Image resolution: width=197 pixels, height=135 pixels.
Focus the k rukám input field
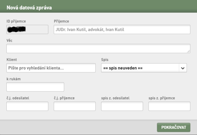pyautogui.click(x=35, y=87)
